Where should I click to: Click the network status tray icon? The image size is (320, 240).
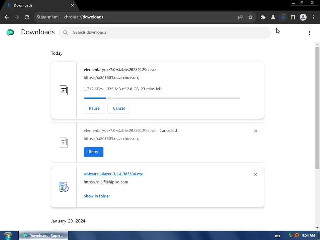[290, 236]
